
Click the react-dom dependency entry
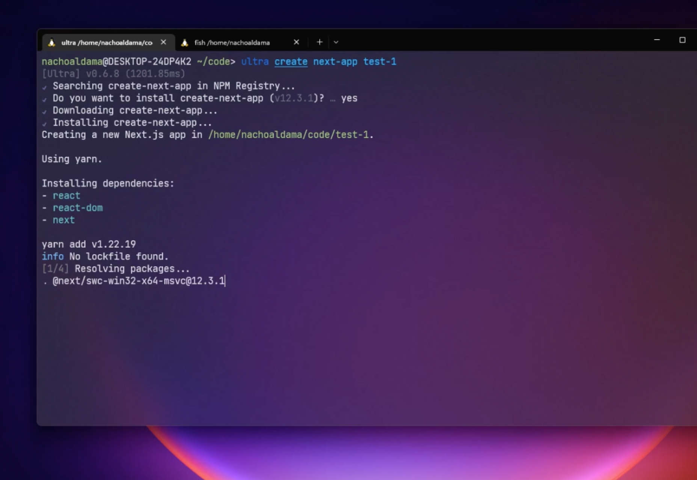[78, 208]
